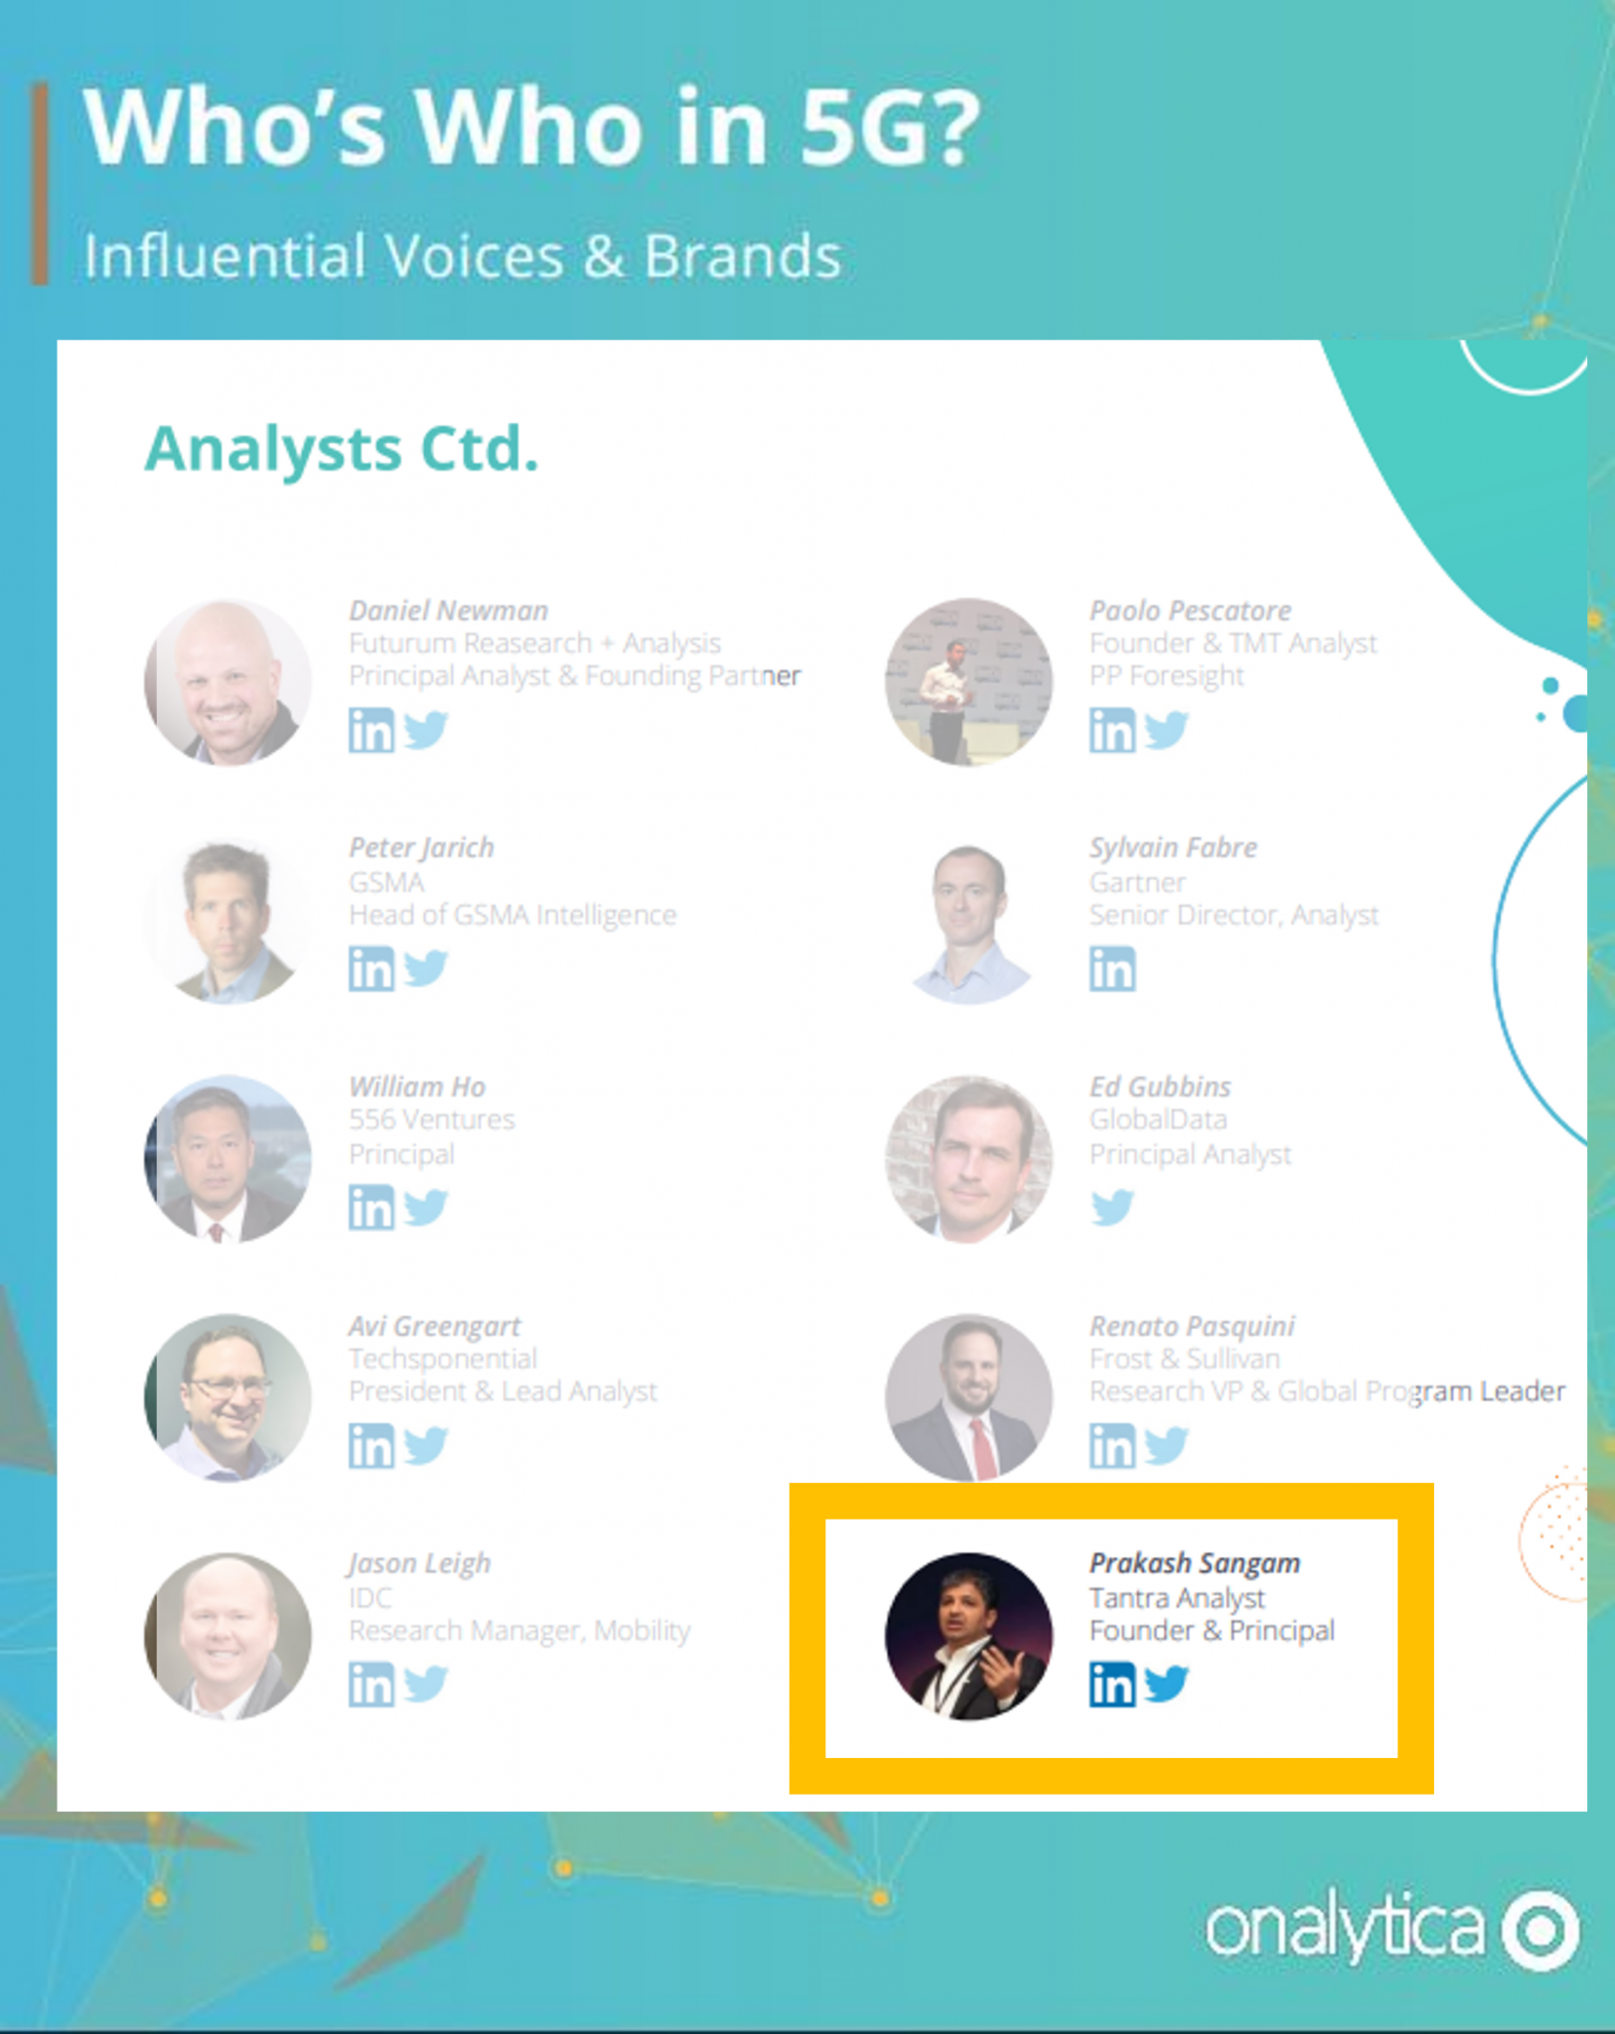Viewport: 1615px width, 2034px height.
Task: Open Peter Jarich's LinkedIn icon
Action: pos(370,969)
